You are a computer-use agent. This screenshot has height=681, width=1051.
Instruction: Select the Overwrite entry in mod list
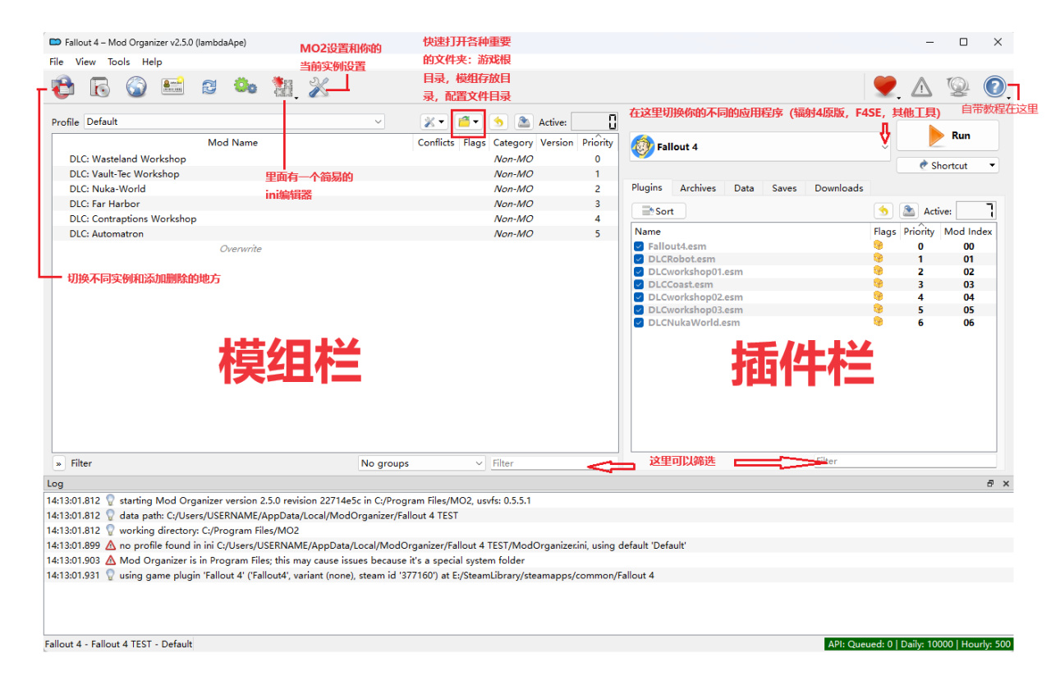(x=241, y=249)
